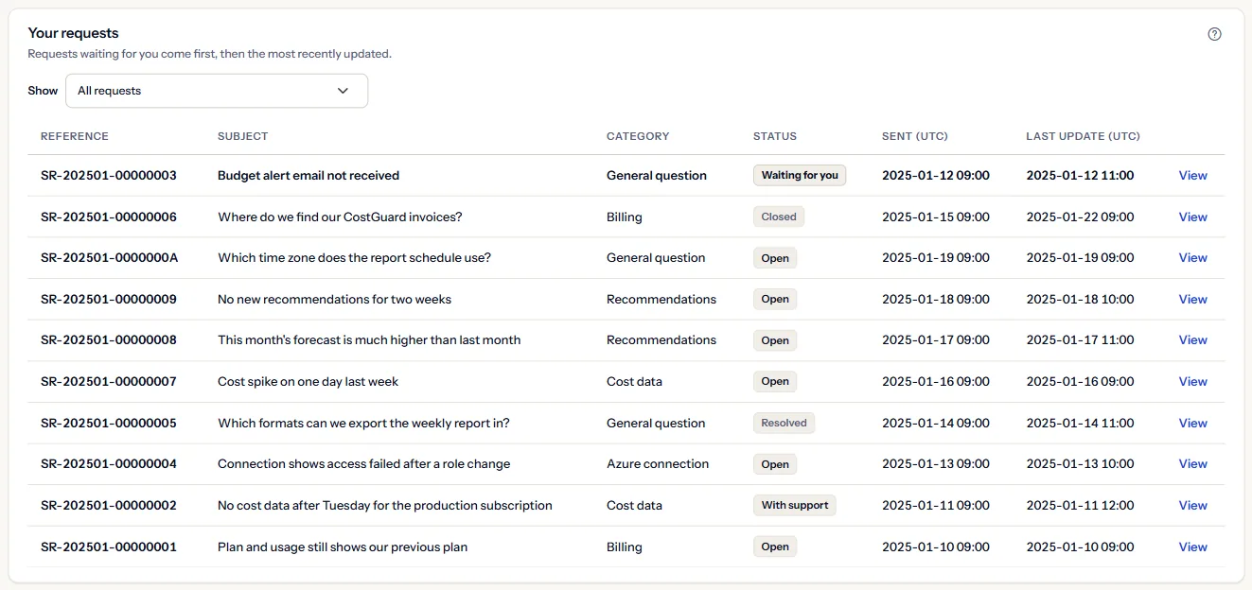Select the Closed status badge
The height and width of the screenshot is (590, 1252).
pos(779,217)
